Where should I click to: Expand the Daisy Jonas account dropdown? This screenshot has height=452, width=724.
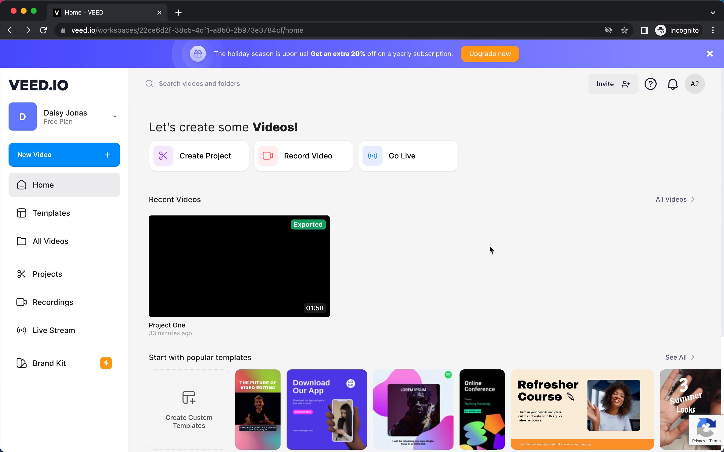click(x=115, y=117)
